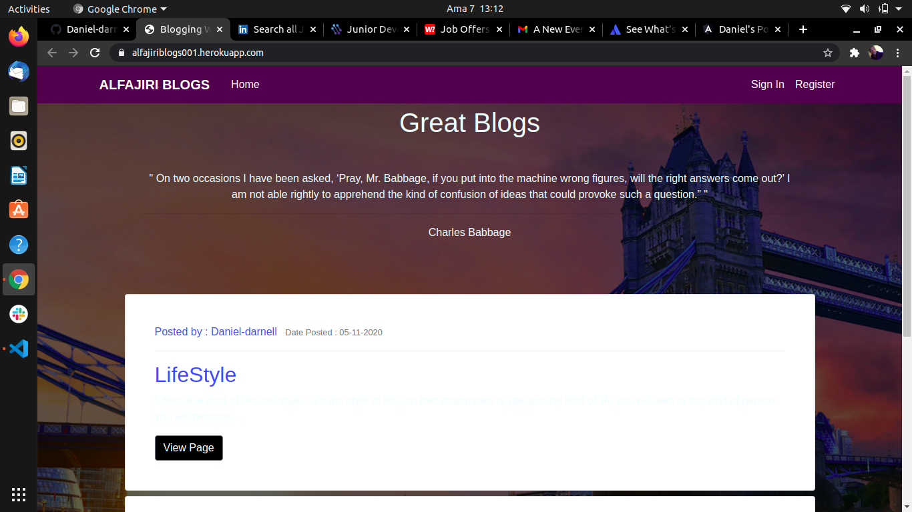Image resolution: width=912 pixels, height=512 pixels.
Task: Click the back navigation arrow
Action: 51,52
